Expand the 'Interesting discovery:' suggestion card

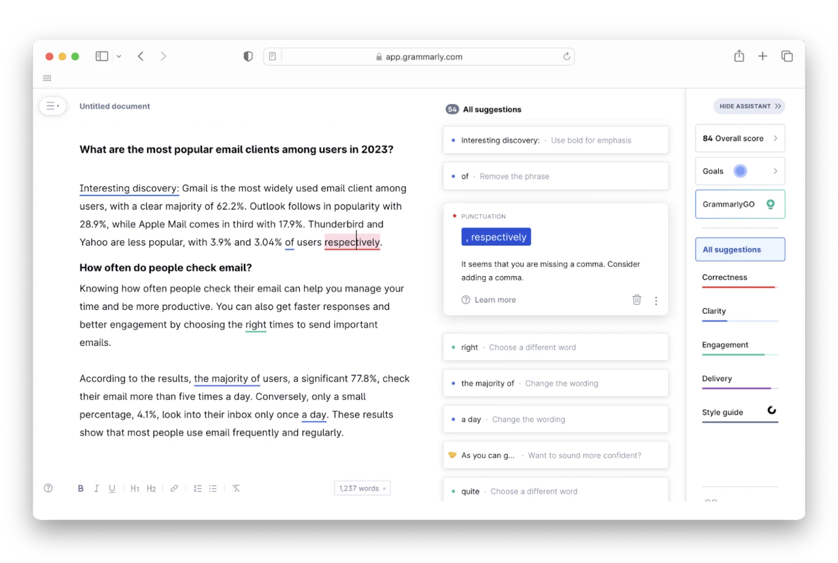pyautogui.click(x=555, y=140)
